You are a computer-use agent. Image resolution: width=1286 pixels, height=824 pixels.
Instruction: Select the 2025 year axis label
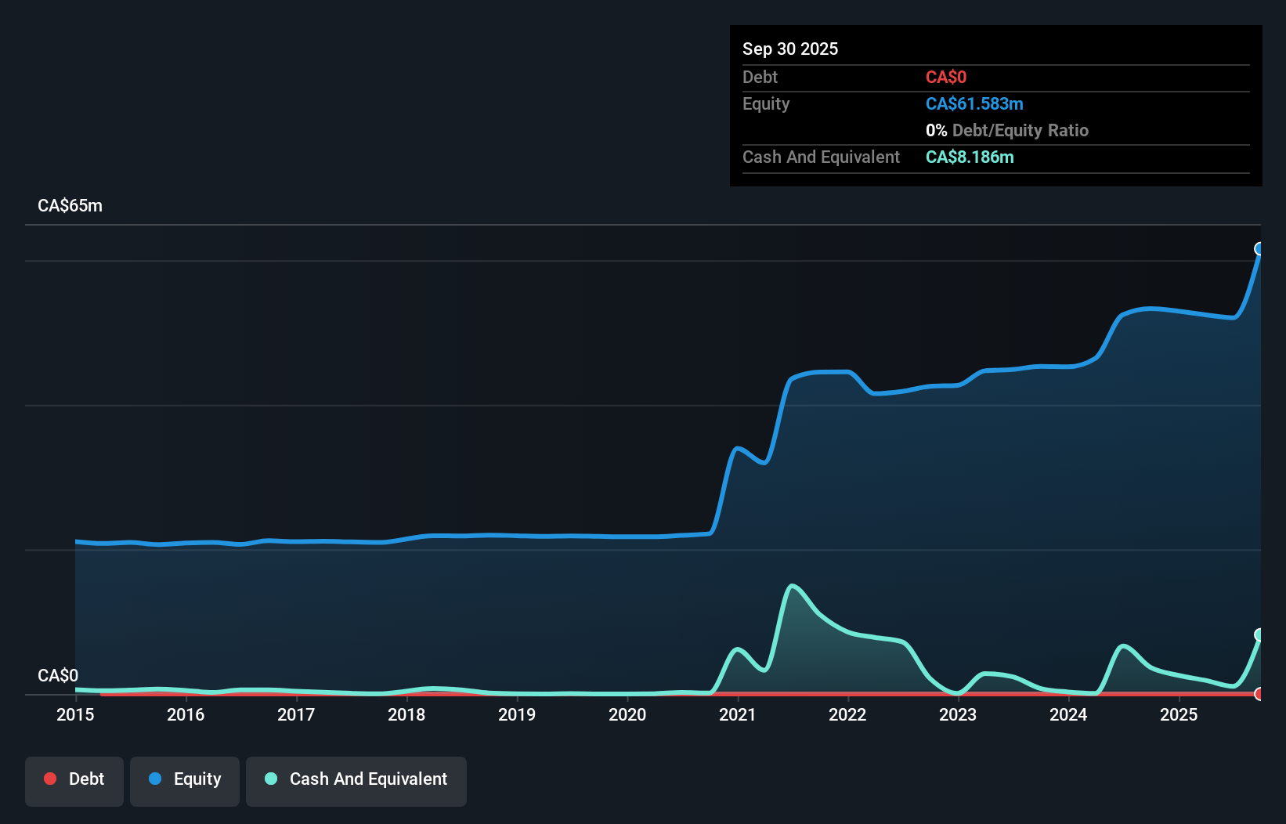[x=1179, y=714]
